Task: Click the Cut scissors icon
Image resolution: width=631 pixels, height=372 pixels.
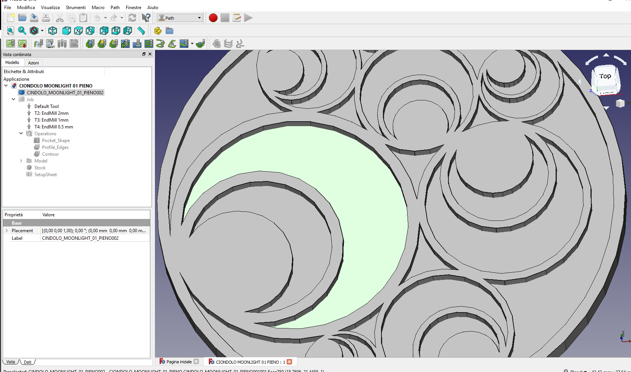Action: [x=60, y=18]
